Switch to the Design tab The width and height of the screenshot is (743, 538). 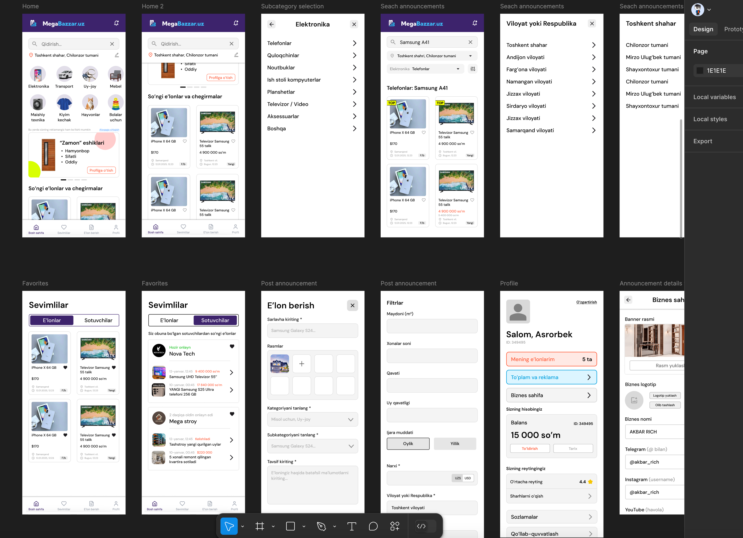703,29
